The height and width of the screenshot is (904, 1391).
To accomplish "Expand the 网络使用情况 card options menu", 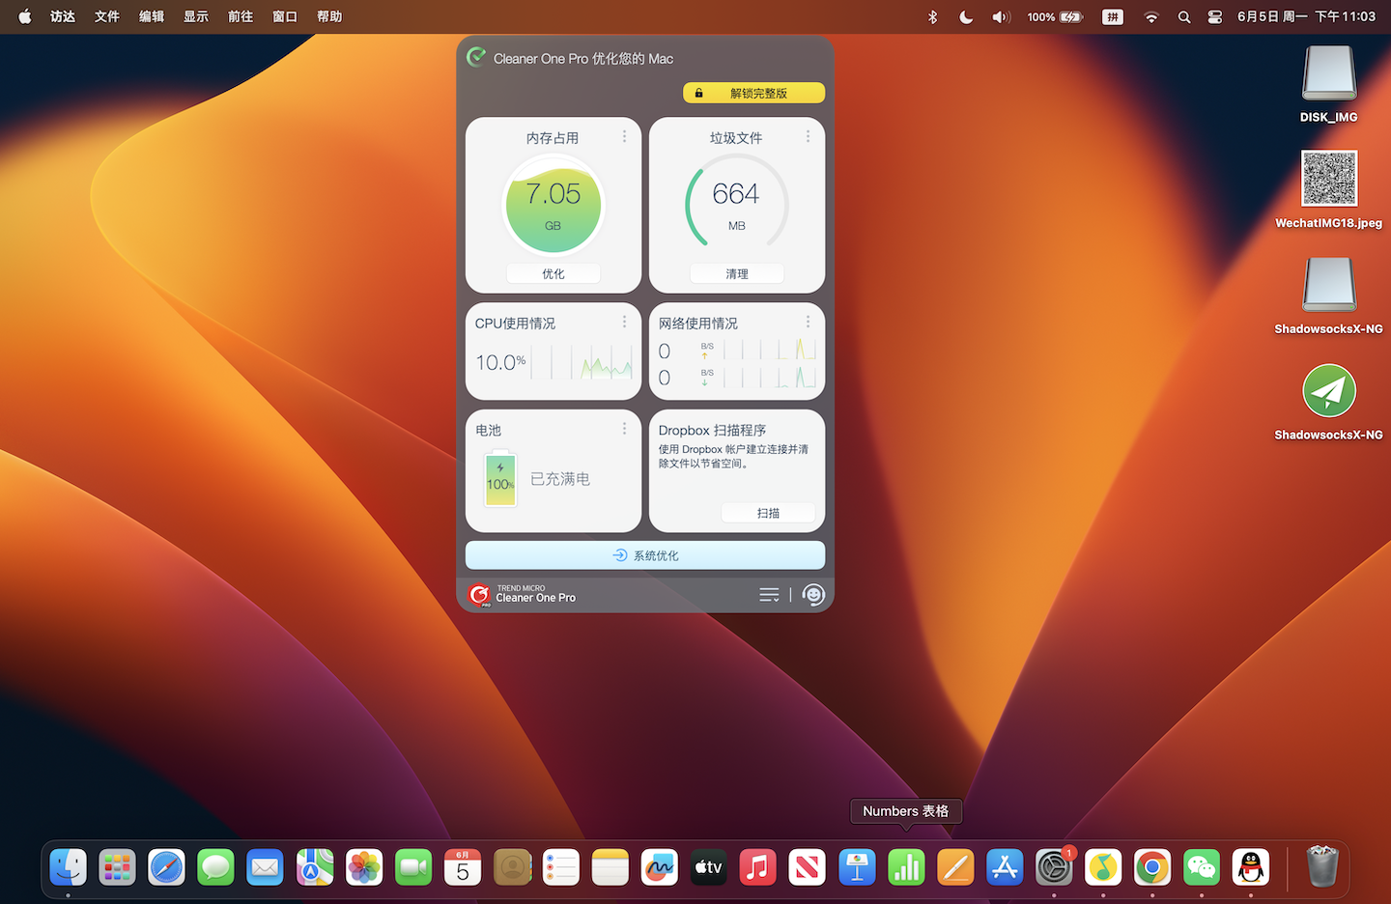I will [808, 322].
